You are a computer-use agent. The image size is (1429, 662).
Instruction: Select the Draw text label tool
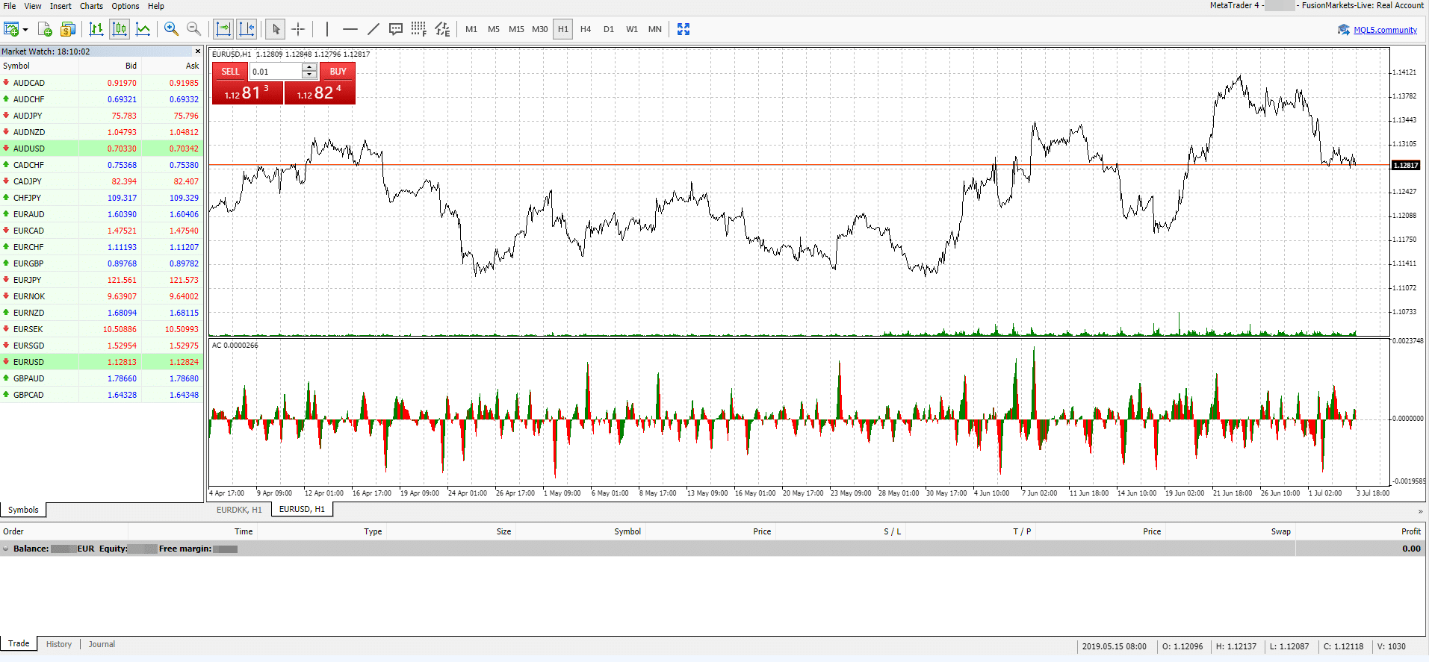396,29
